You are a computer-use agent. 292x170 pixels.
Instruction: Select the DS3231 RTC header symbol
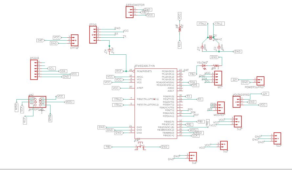pos(34,70)
